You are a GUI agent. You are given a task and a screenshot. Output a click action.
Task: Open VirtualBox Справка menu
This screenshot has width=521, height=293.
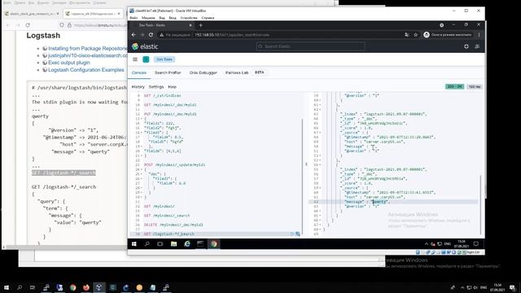(208, 18)
